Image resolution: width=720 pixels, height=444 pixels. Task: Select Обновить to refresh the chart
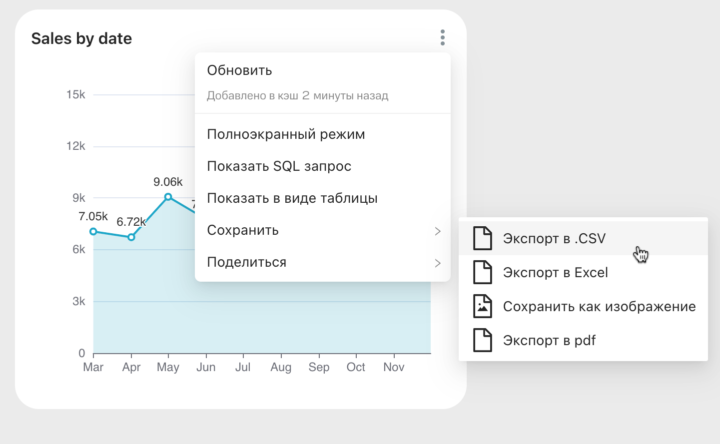coord(239,70)
